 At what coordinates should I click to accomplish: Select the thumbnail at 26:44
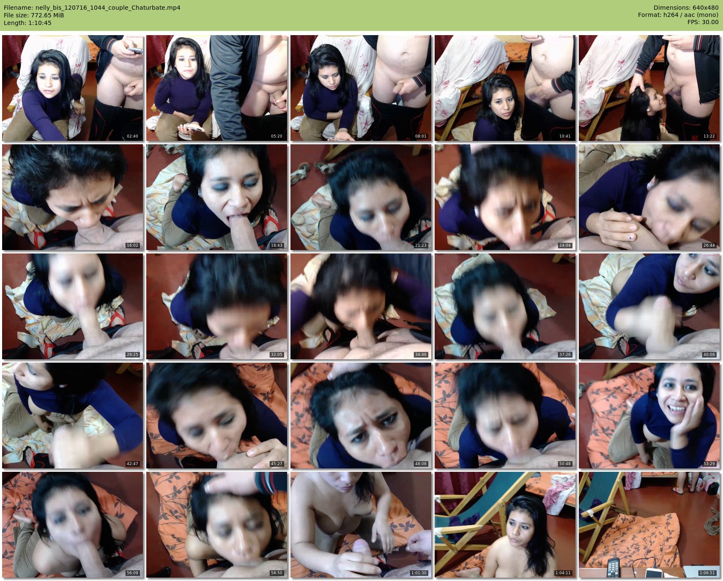tap(649, 197)
